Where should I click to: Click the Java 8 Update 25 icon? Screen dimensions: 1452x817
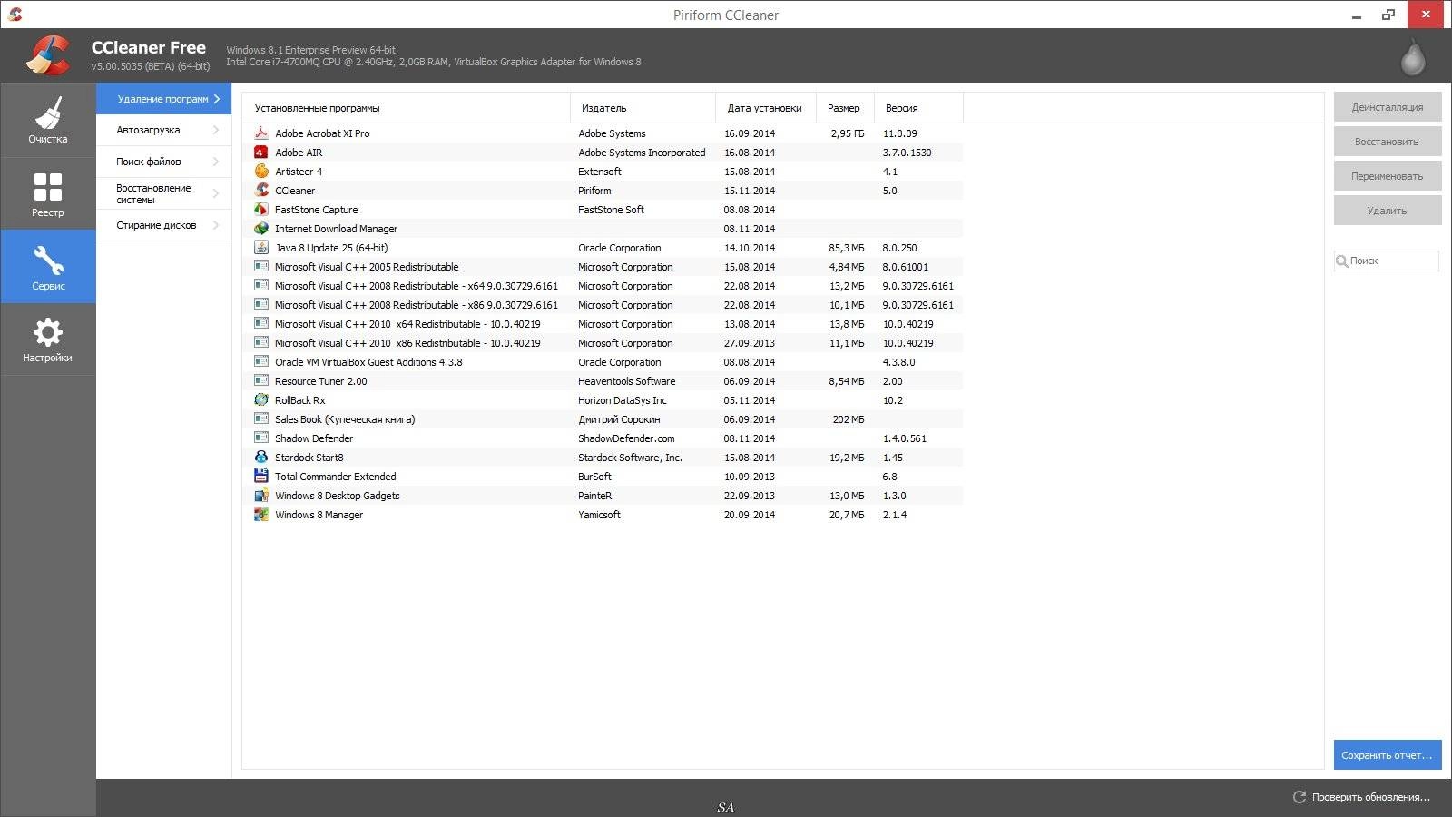pos(261,247)
